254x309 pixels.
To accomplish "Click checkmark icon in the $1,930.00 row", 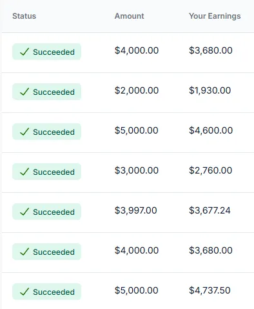I will coord(24,92).
